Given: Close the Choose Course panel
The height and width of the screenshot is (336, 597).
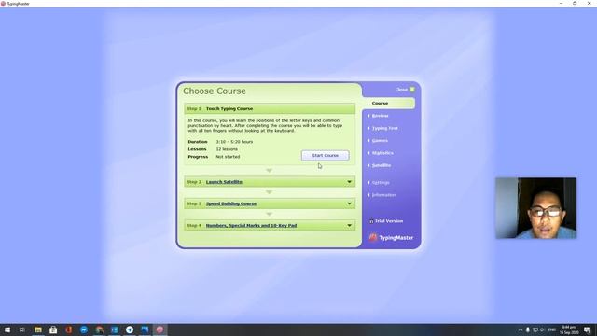Looking at the screenshot, I should 405,90.
